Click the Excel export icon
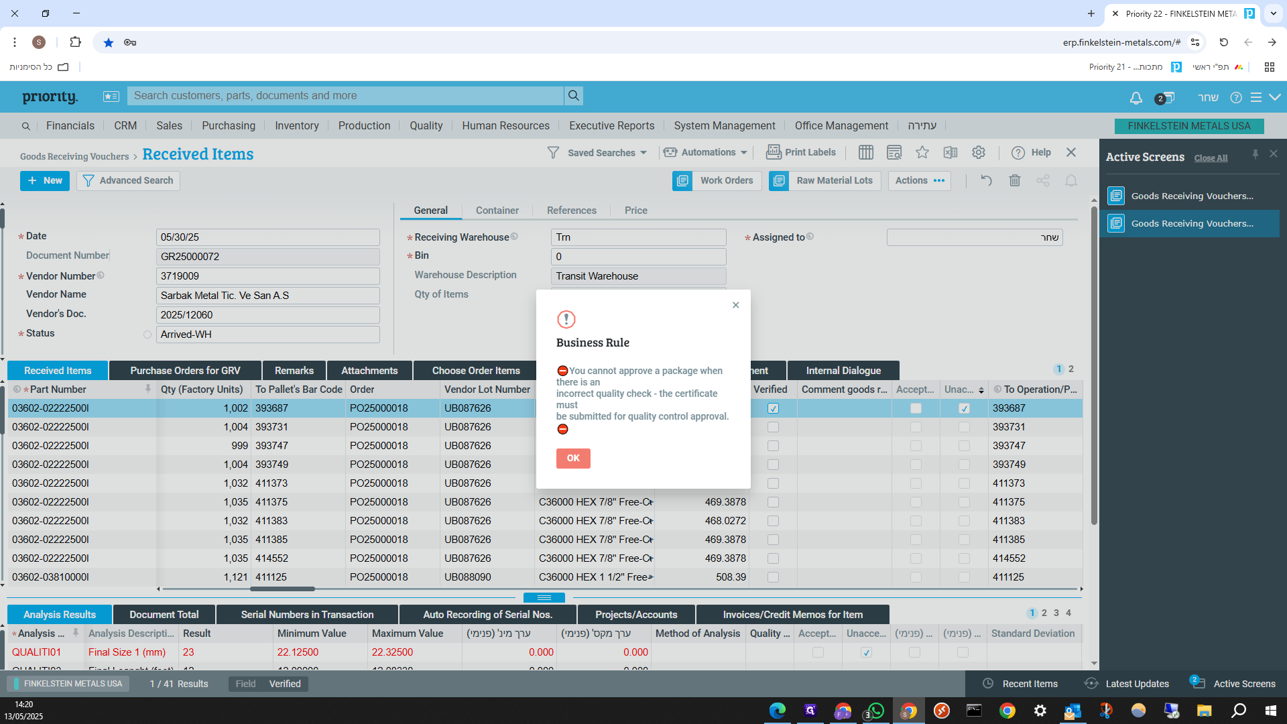The image size is (1287, 724). tap(951, 153)
